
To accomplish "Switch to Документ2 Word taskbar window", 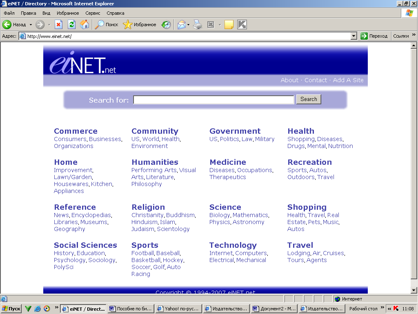I will pos(274,309).
